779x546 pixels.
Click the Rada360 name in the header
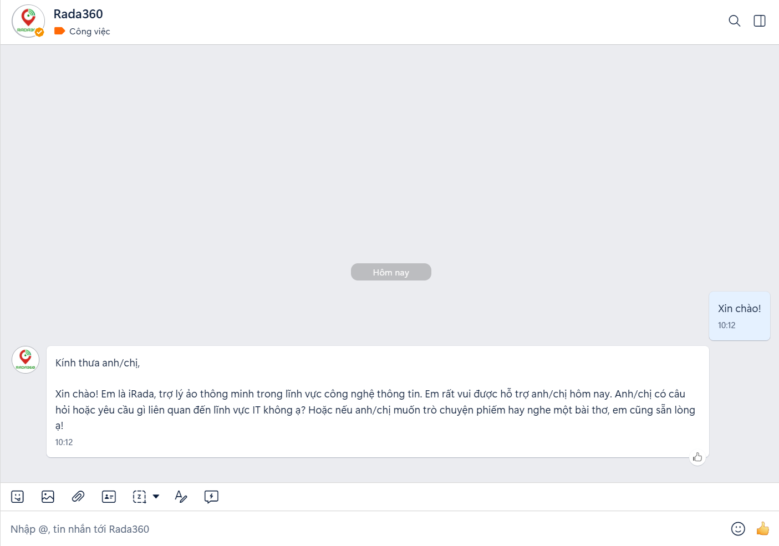pos(78,14)
